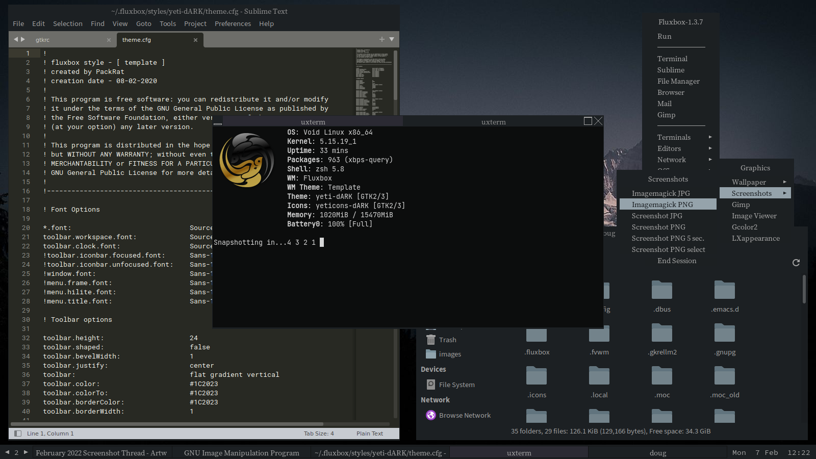Screen dimensions: 816x459
Task: Open the File menu in Sublime Text
Action: pos(18,23)
